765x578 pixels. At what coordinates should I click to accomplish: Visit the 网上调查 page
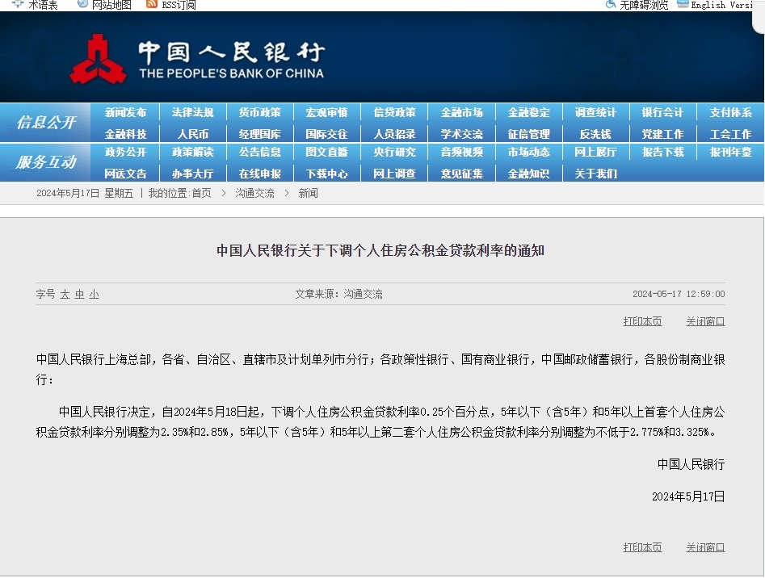coord(394,174)
